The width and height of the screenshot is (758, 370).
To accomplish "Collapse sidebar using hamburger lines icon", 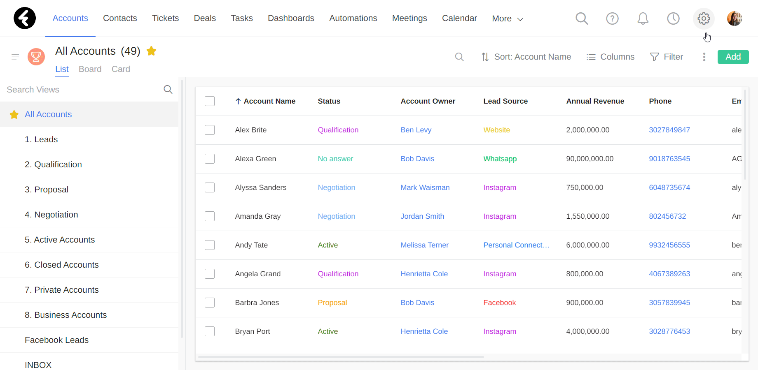I will tap(15, 57).
